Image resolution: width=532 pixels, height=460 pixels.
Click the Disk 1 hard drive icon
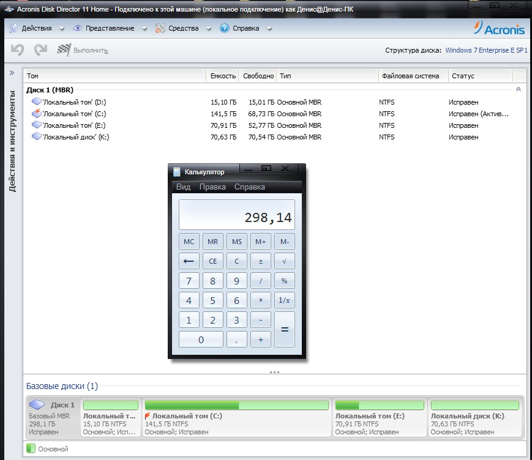(37, 404)
